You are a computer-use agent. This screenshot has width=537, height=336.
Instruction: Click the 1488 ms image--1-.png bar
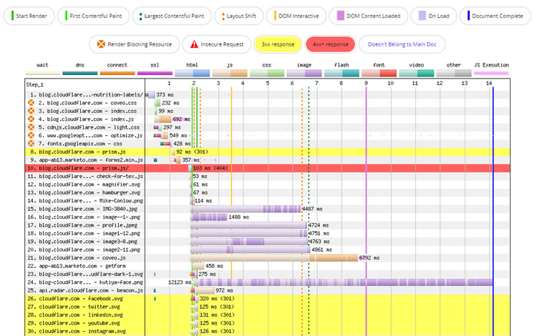pos(210,217)
